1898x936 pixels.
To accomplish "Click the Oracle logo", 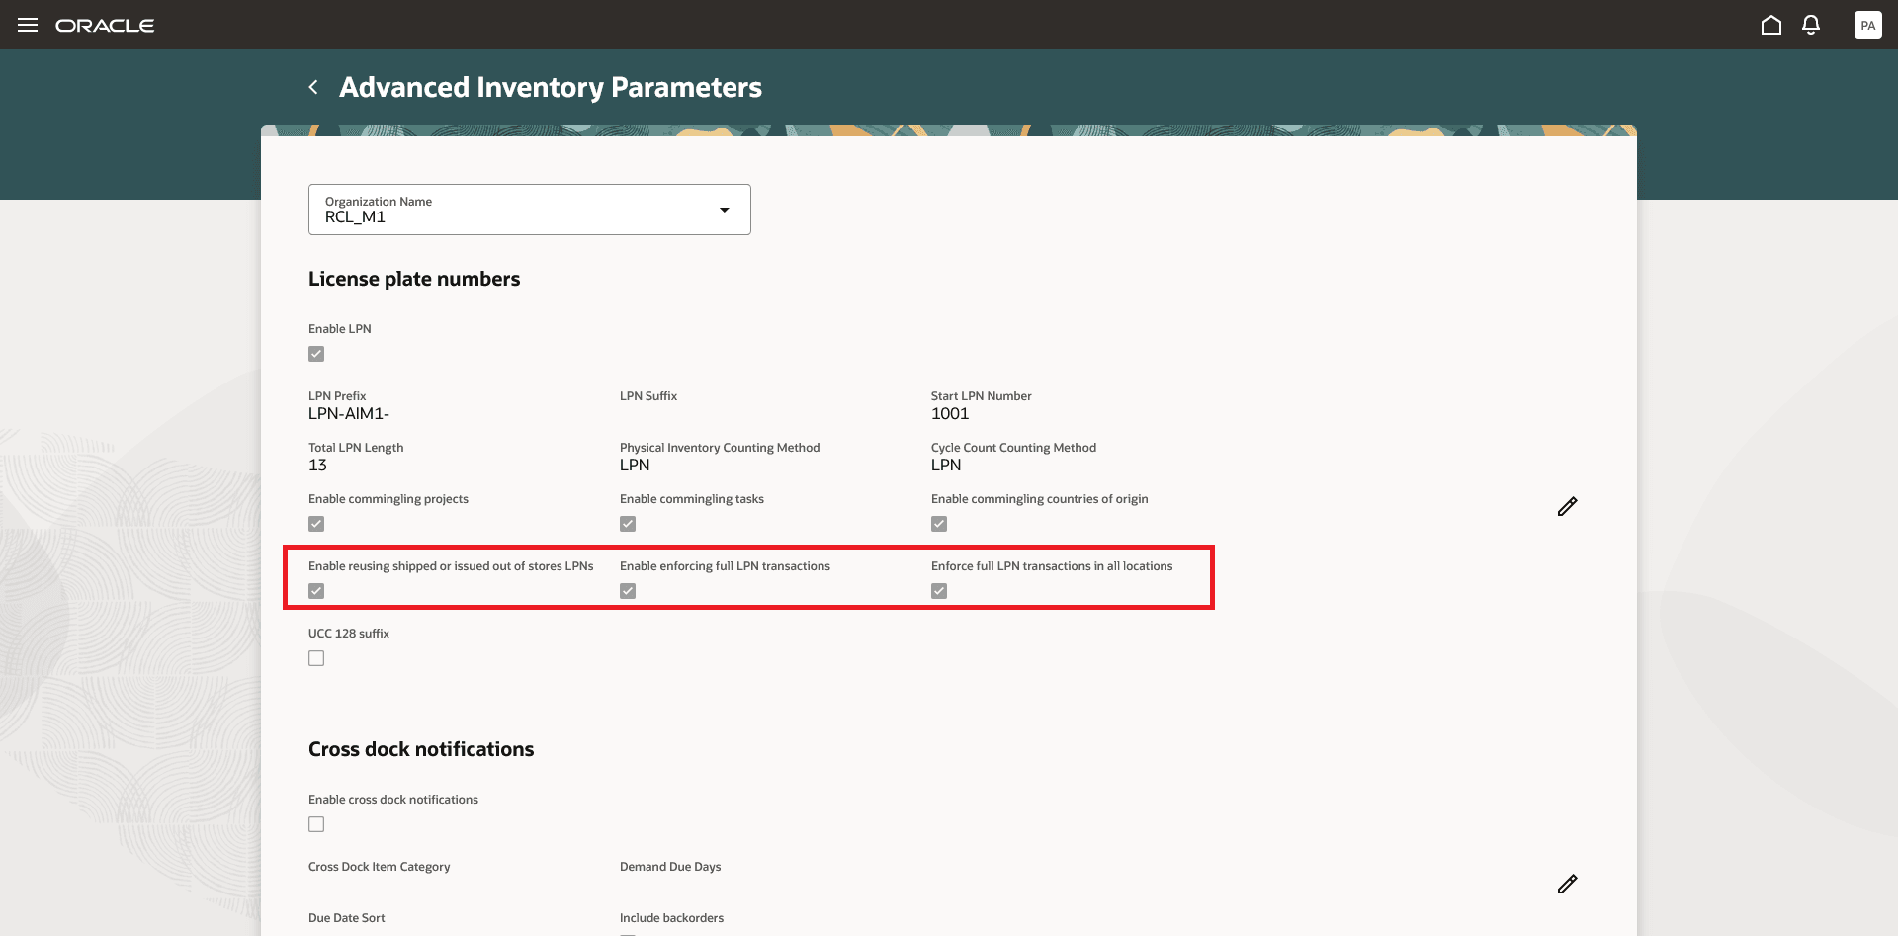I will 105,26.
